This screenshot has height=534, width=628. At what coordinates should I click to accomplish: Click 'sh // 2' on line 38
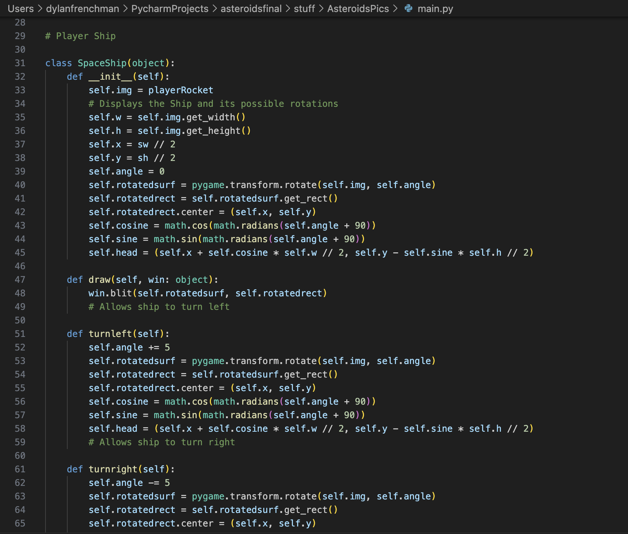(x=156, y=158)
